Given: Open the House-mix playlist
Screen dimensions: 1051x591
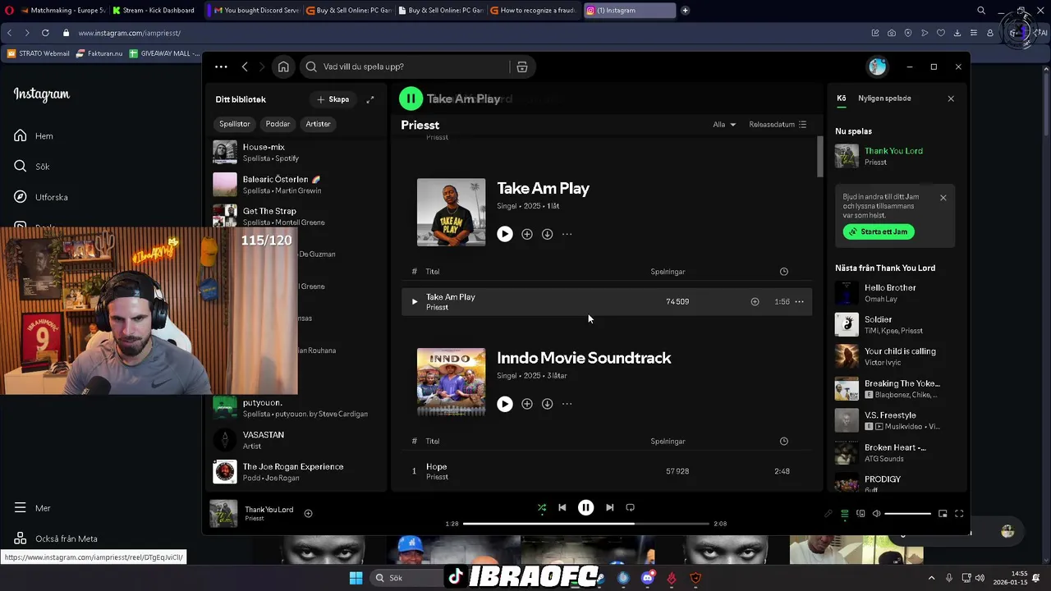Looking at the screenshot, I should [x=297, y=152].
